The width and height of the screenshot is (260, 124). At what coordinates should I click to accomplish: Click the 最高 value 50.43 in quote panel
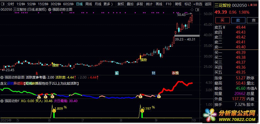(241, 83)
